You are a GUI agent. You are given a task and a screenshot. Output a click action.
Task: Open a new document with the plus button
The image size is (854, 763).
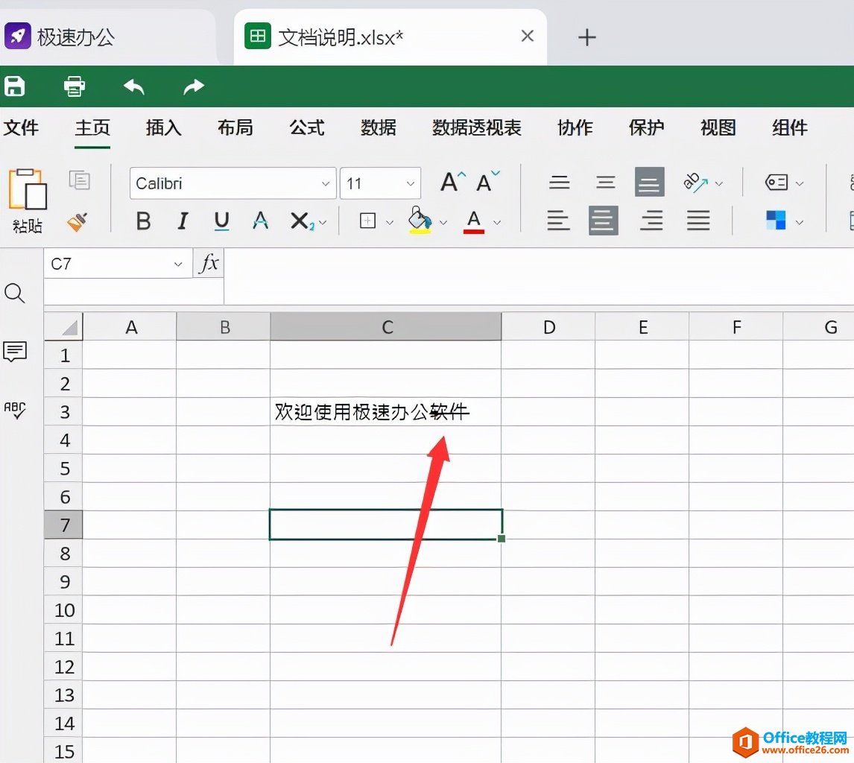pyautogui.click(x=586, y=36)
